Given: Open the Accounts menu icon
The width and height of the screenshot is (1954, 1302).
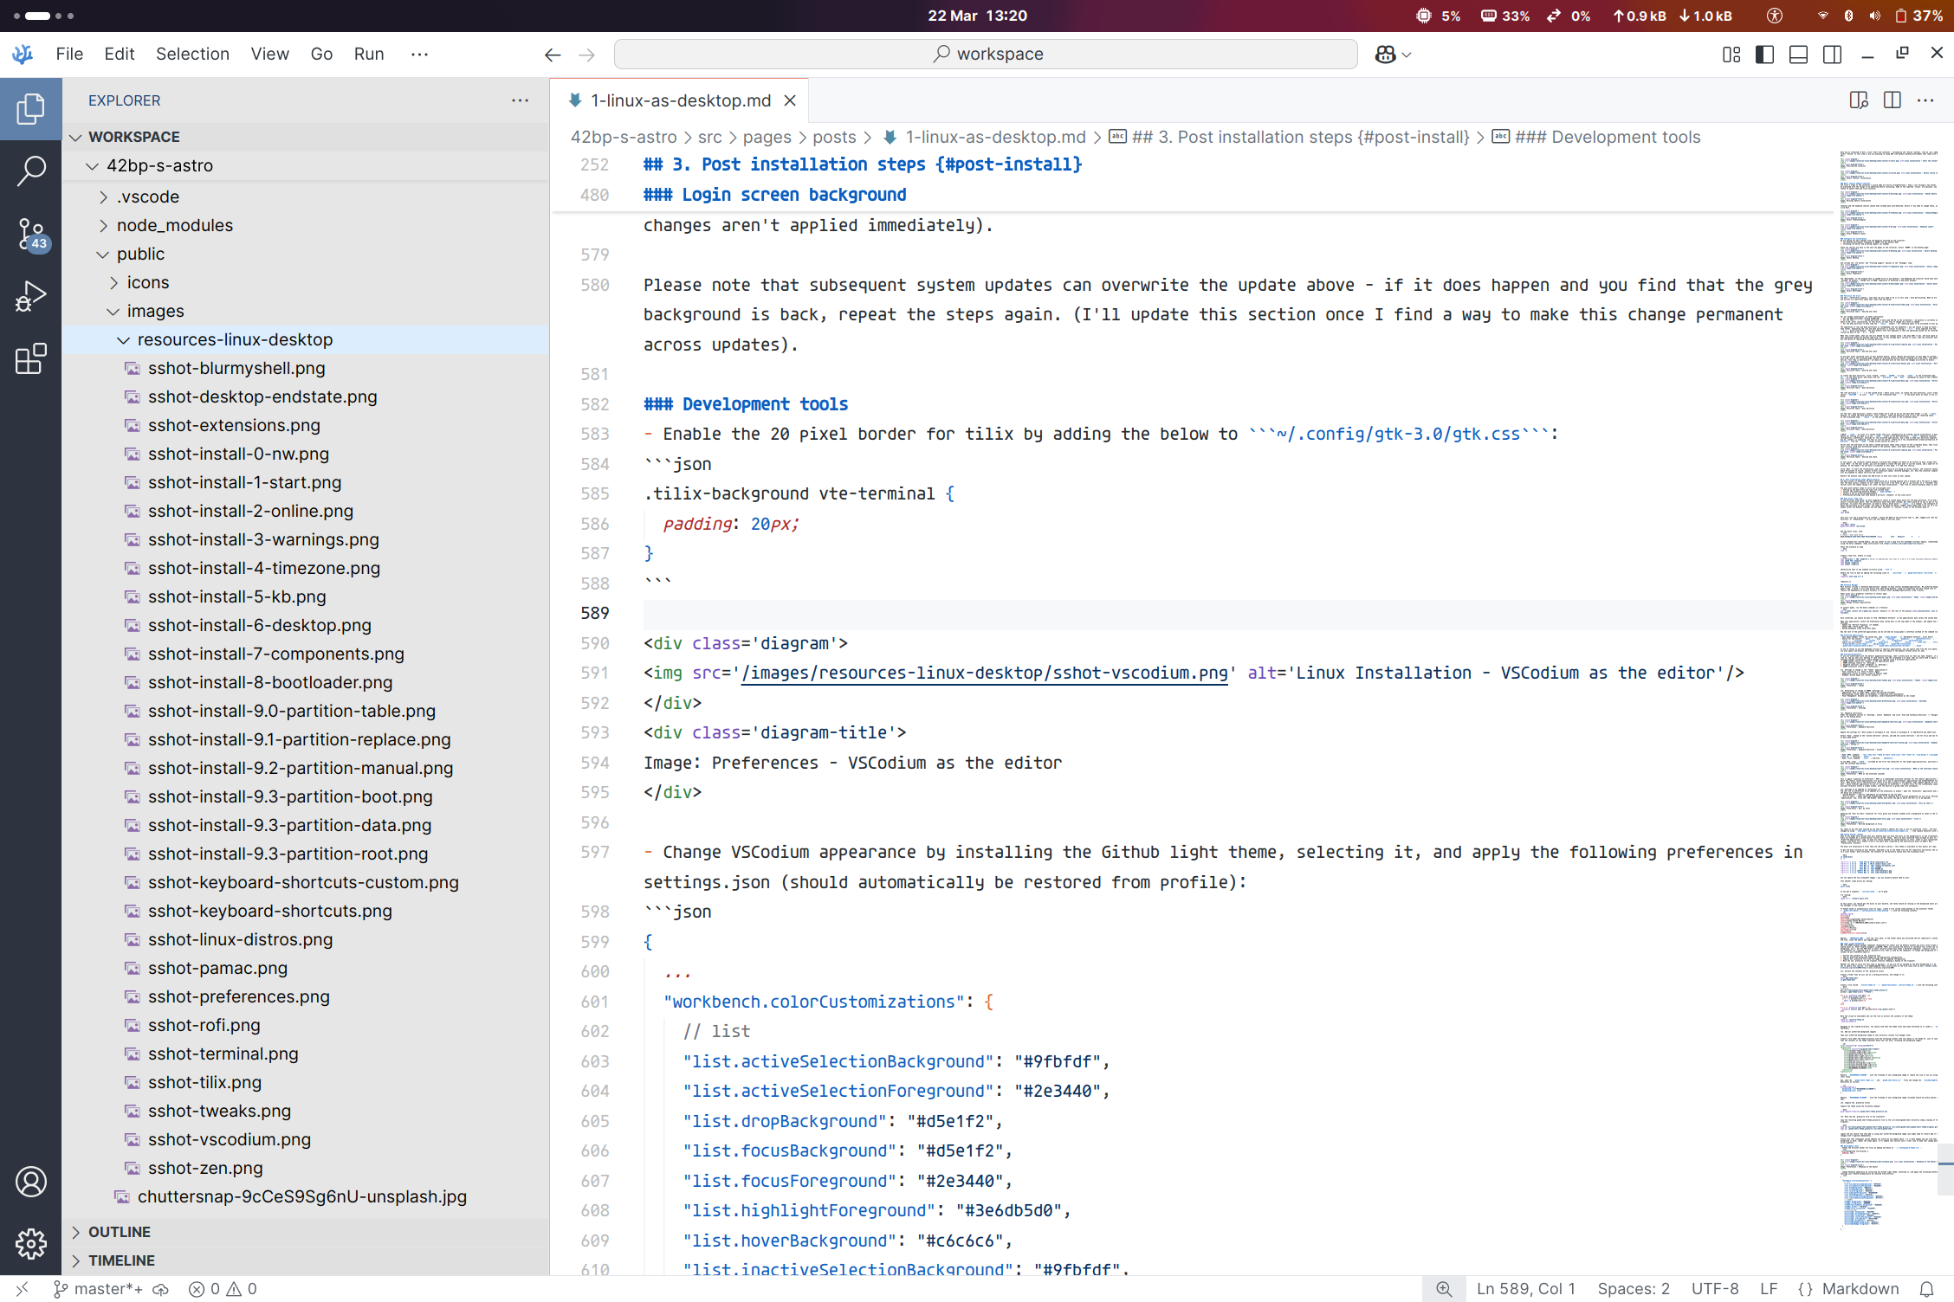Looking at the screenshot, I should 31,1182.
